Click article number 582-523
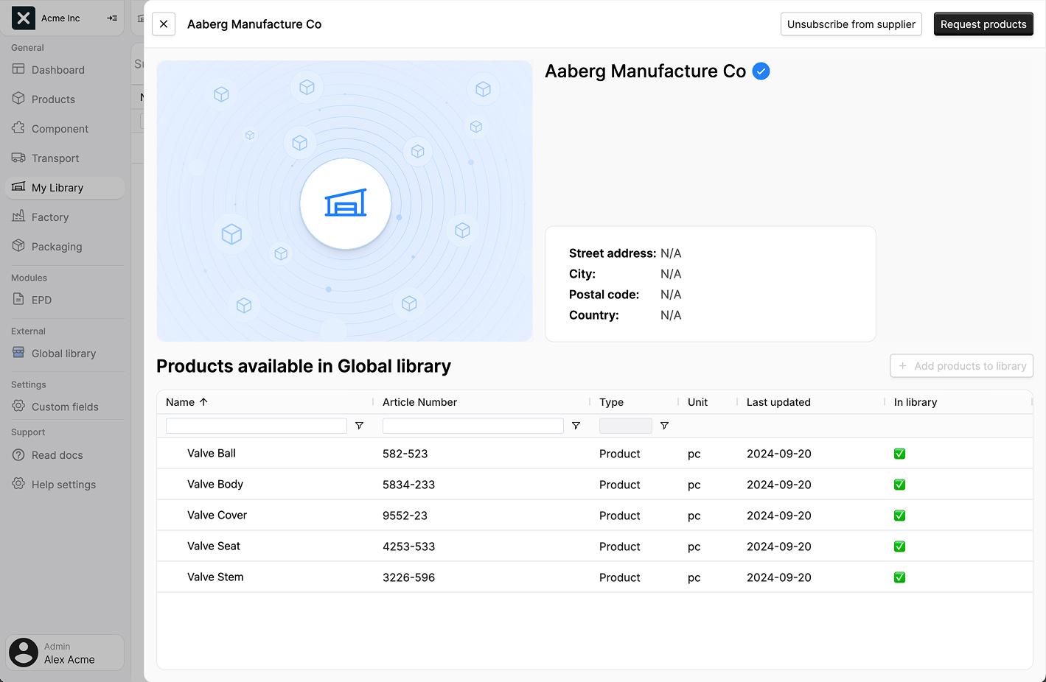 pos(405,454)
